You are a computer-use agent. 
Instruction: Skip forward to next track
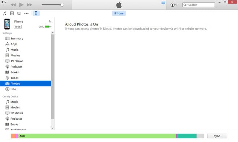click(x=29, y=5)
